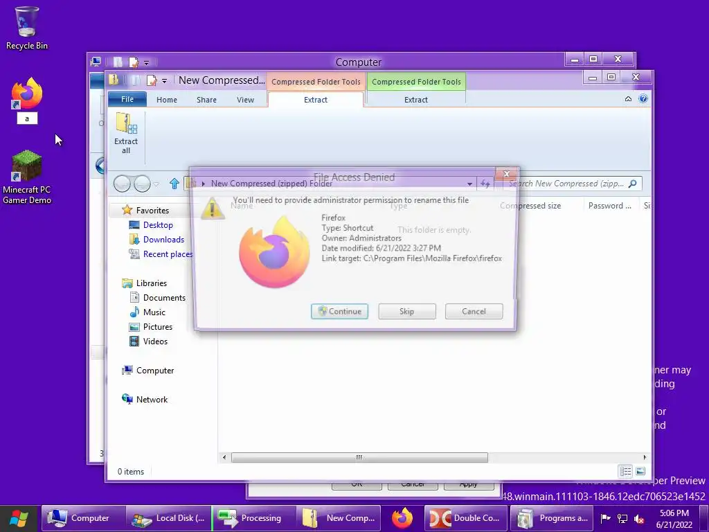Open Desktop in the navigation pane
Viewport: 709px width, 532px height.
[158, 225]
